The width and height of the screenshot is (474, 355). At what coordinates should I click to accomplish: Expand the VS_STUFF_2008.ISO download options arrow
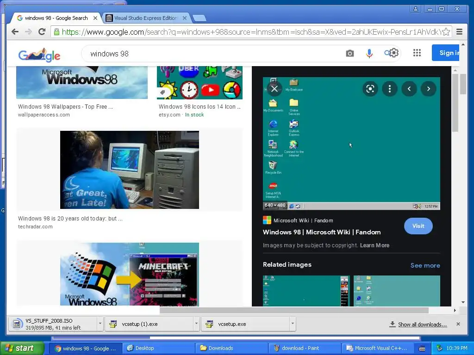(100, 324)
